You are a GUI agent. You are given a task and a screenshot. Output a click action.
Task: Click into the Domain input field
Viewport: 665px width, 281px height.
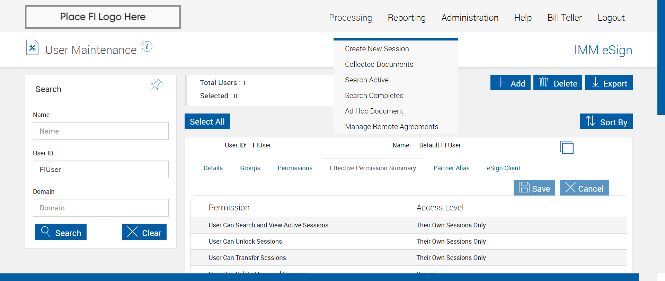(101, 208)
